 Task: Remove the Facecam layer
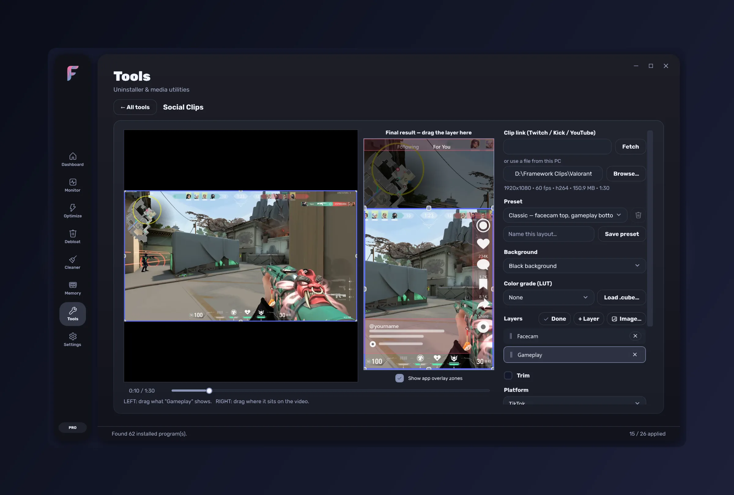coord(635,336)
